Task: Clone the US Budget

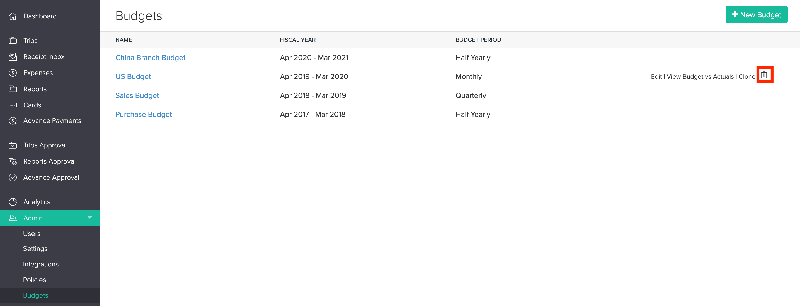Action: point(746,76)
